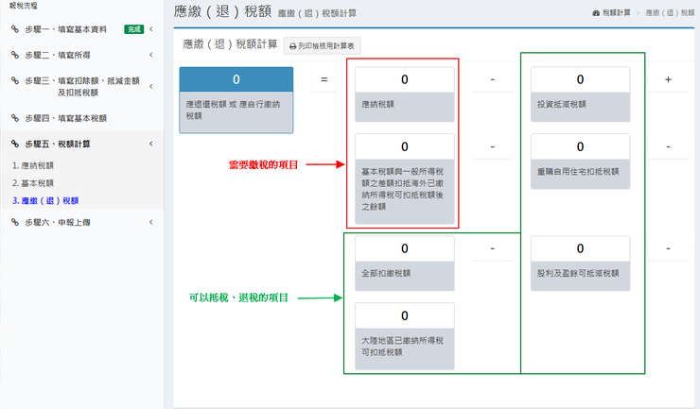Viewport: 700px width, 409px height.
Task: Click the 全部扣繳稅額 amount field
Action: (x=404, y=248)
